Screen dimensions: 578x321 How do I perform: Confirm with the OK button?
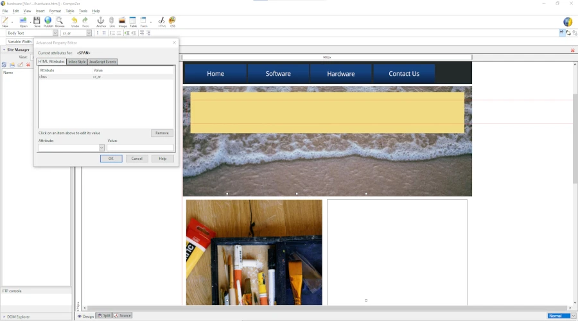(x=111, y=159)
